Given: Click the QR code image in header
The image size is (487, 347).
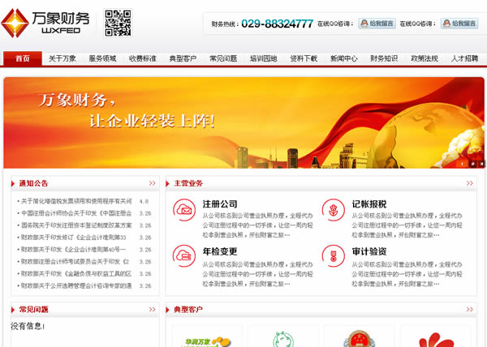Looking at the screenshot, I should pos(118,24).
